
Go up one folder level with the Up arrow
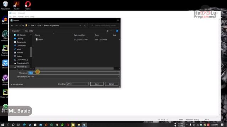point(23,25)
